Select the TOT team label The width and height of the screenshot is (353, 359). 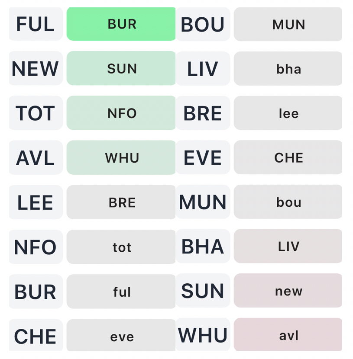[36, 113]
